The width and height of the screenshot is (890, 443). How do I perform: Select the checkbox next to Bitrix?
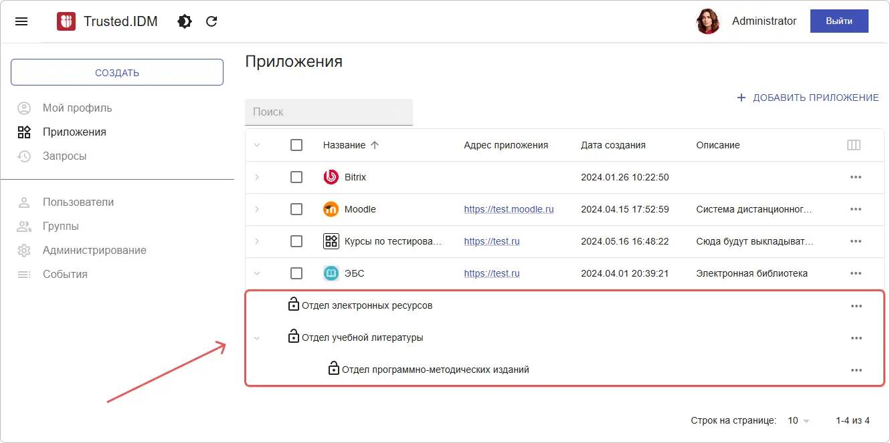click(296, 176)
